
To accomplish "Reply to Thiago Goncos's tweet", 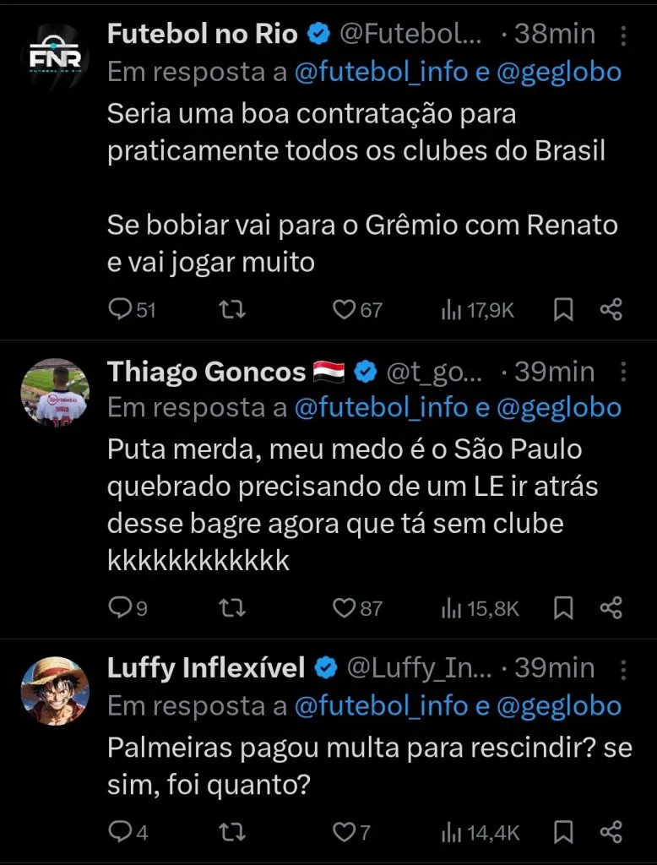I will click(x=120, y=607).
